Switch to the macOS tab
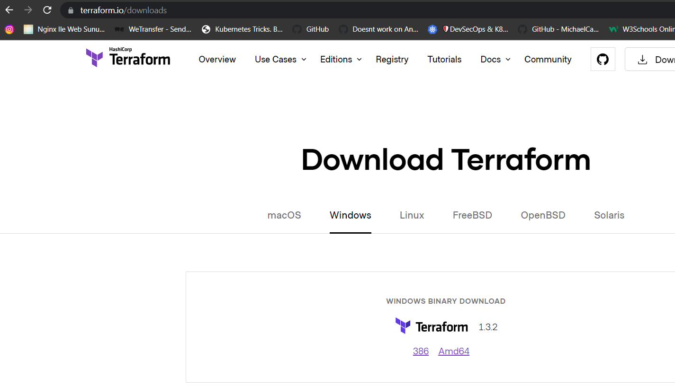The width and height of the screenshot is (675, 386). 284,215
